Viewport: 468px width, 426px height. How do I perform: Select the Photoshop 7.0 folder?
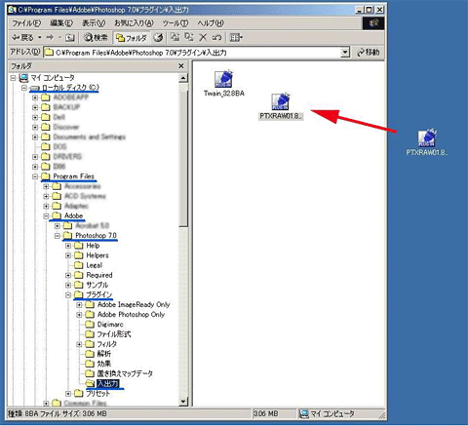[96, 235]
